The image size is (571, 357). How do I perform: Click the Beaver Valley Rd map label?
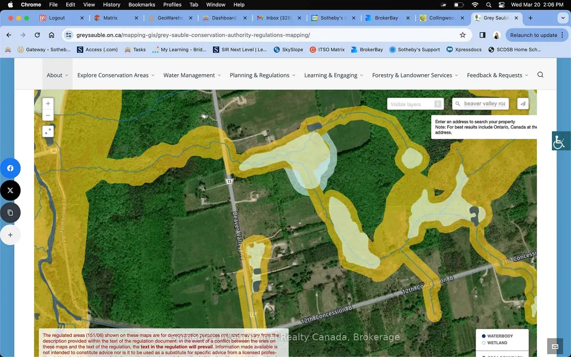(x=238, y=236)
